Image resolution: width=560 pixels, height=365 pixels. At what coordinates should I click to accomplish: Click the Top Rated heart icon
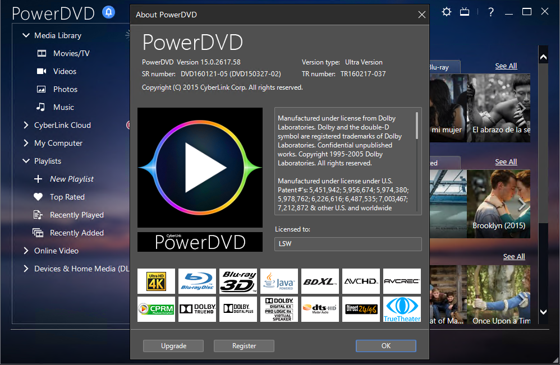(x=38, y=197)
